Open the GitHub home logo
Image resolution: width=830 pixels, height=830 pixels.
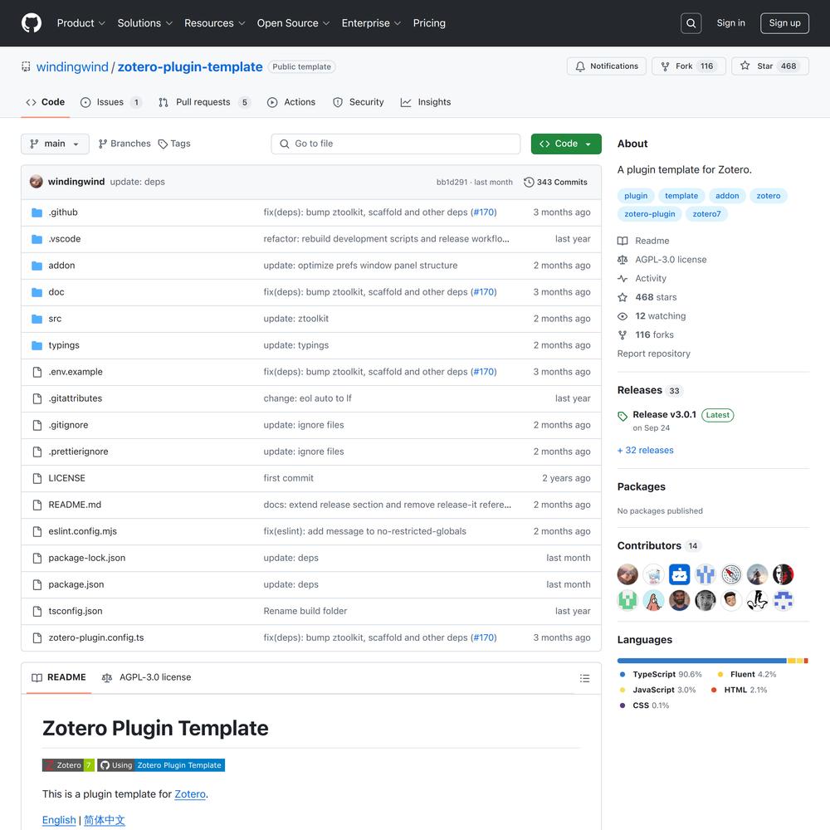tap(32, 23)
